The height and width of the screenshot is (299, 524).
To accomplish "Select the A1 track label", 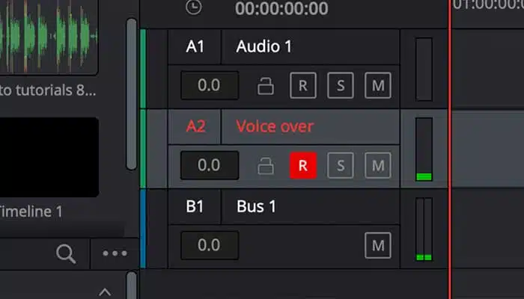I will [x=195, y=46].
